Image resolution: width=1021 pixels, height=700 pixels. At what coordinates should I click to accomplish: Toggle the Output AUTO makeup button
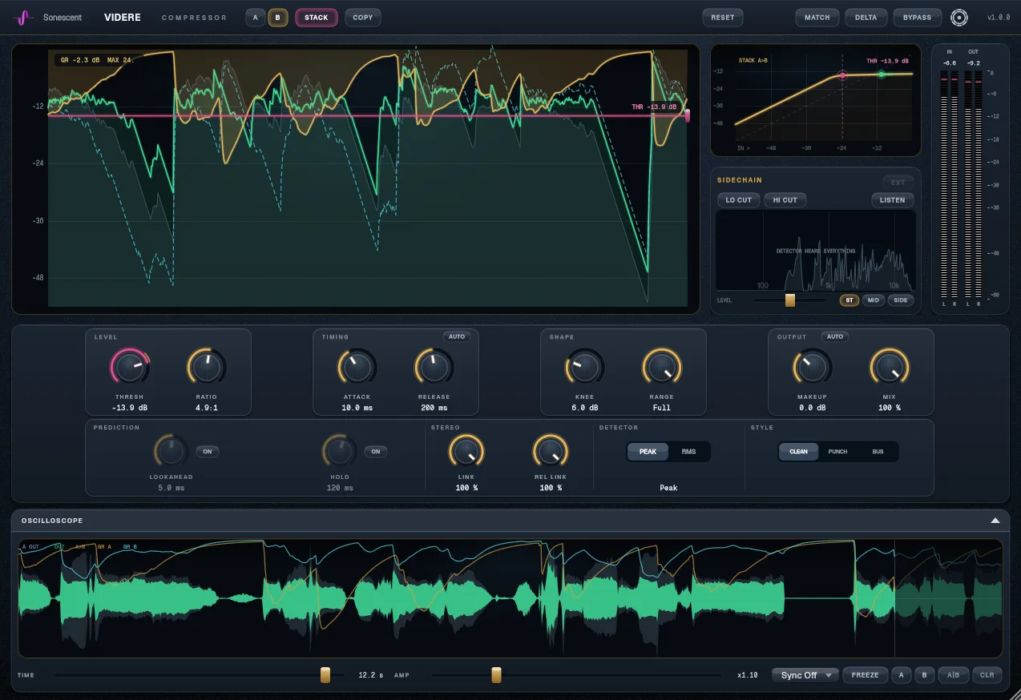835,336
